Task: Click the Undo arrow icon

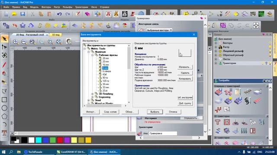Action: 59,14
